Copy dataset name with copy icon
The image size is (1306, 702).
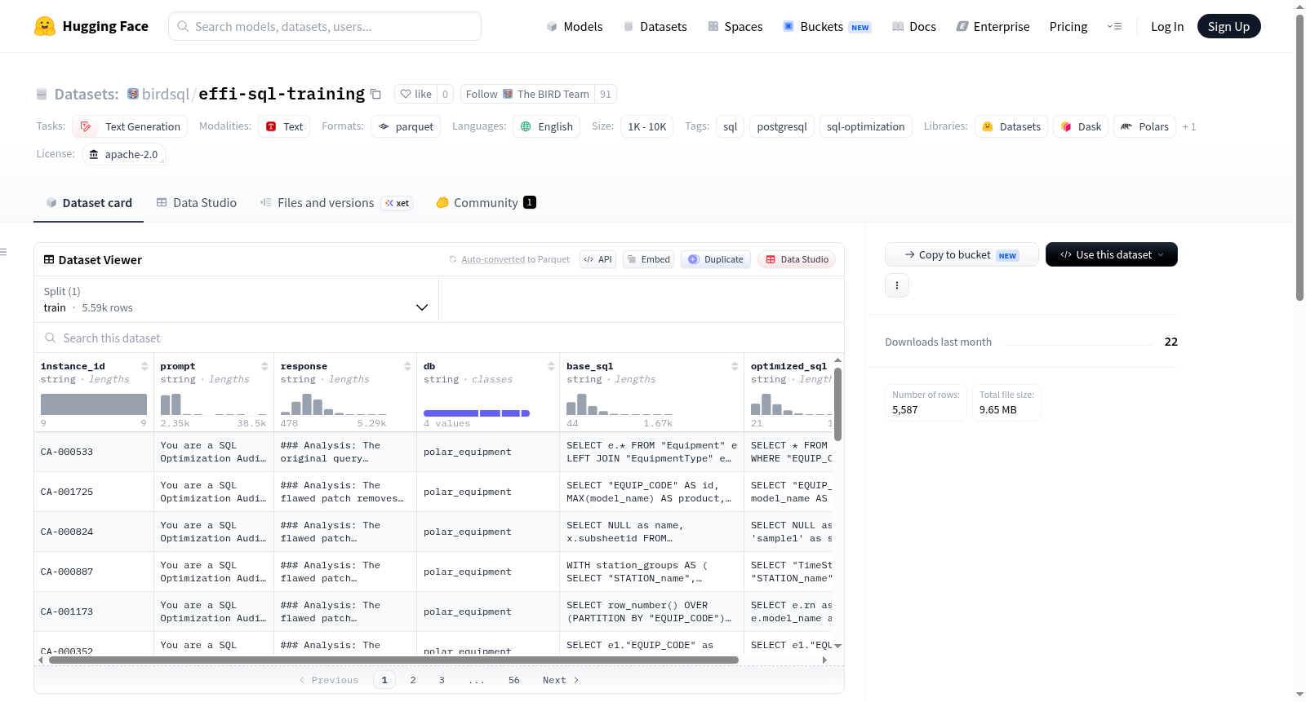375,94
